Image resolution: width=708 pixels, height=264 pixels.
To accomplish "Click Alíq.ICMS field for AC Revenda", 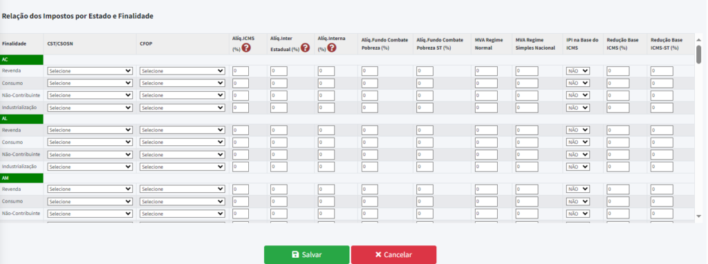I will point(241,71).
